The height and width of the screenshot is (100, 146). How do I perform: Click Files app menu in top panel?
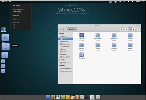click(11, 2)
